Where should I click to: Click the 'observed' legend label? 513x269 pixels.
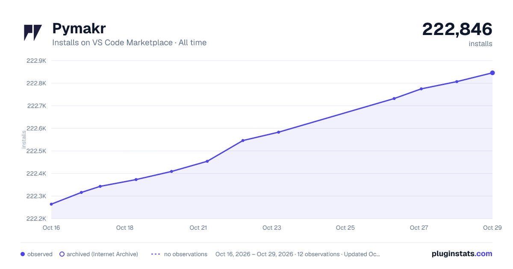click(40, 254)
